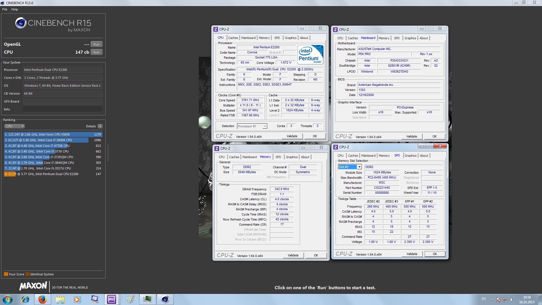Click OK in the Mainboard CPU-Z window
This screenshot has height=305, width=542.
click(434, 136)
